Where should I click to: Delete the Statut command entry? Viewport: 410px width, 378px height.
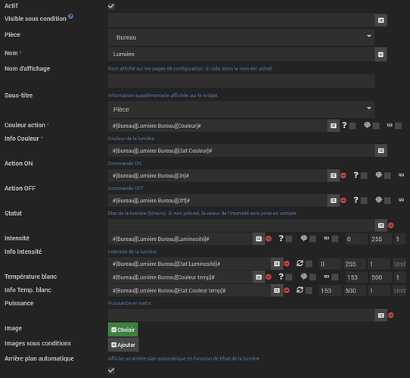tap(391, 226)
